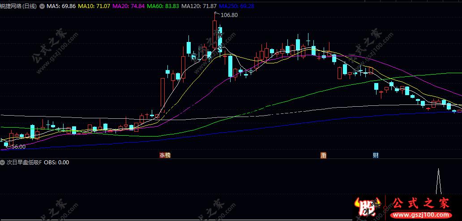The width and height of the screenshot is (462, 221).
Task: Click the 106.80 high price label
Action: [229, 15]
